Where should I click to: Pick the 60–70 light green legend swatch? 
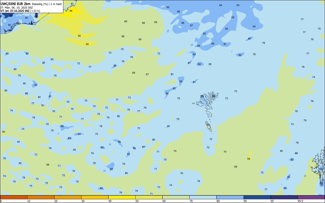176,197
